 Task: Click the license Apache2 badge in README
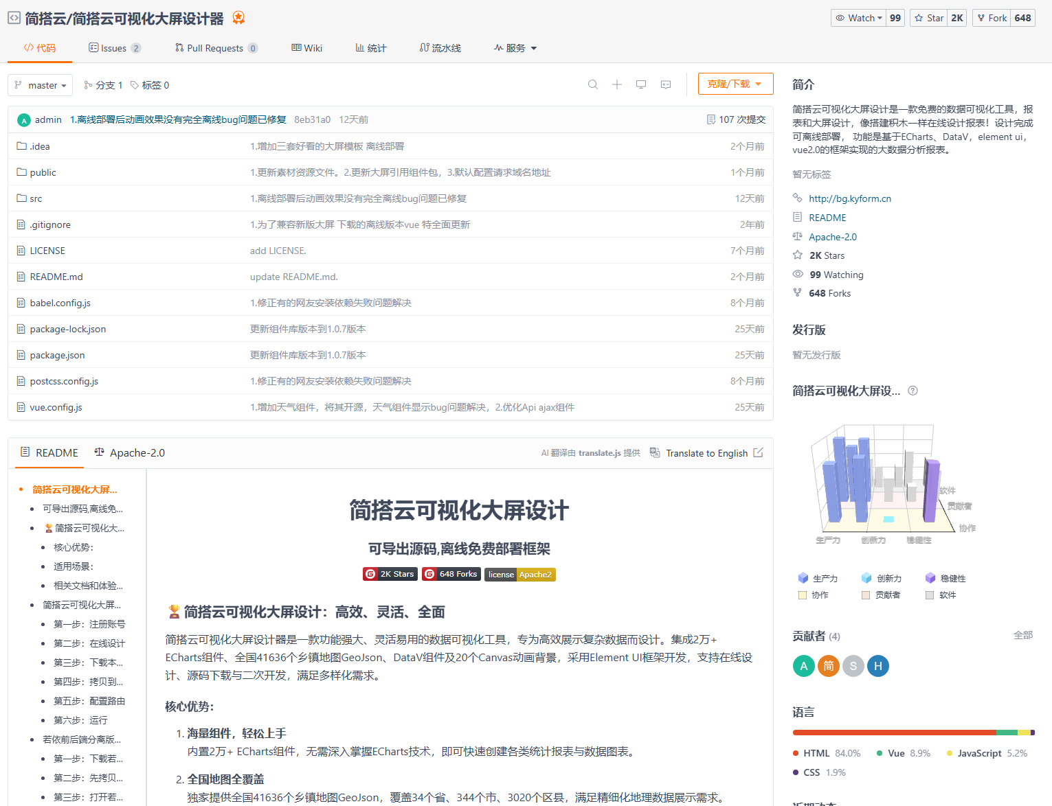[x=520, y=575]
